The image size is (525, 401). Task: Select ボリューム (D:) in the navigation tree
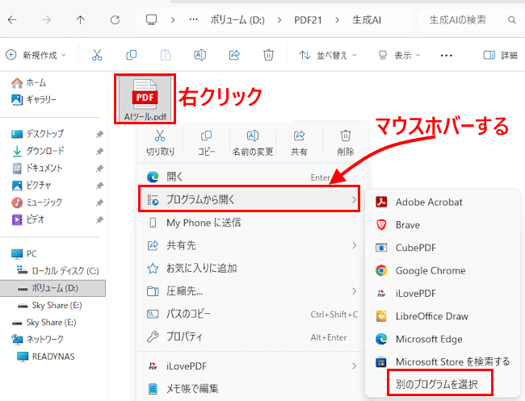coord(52,288)
